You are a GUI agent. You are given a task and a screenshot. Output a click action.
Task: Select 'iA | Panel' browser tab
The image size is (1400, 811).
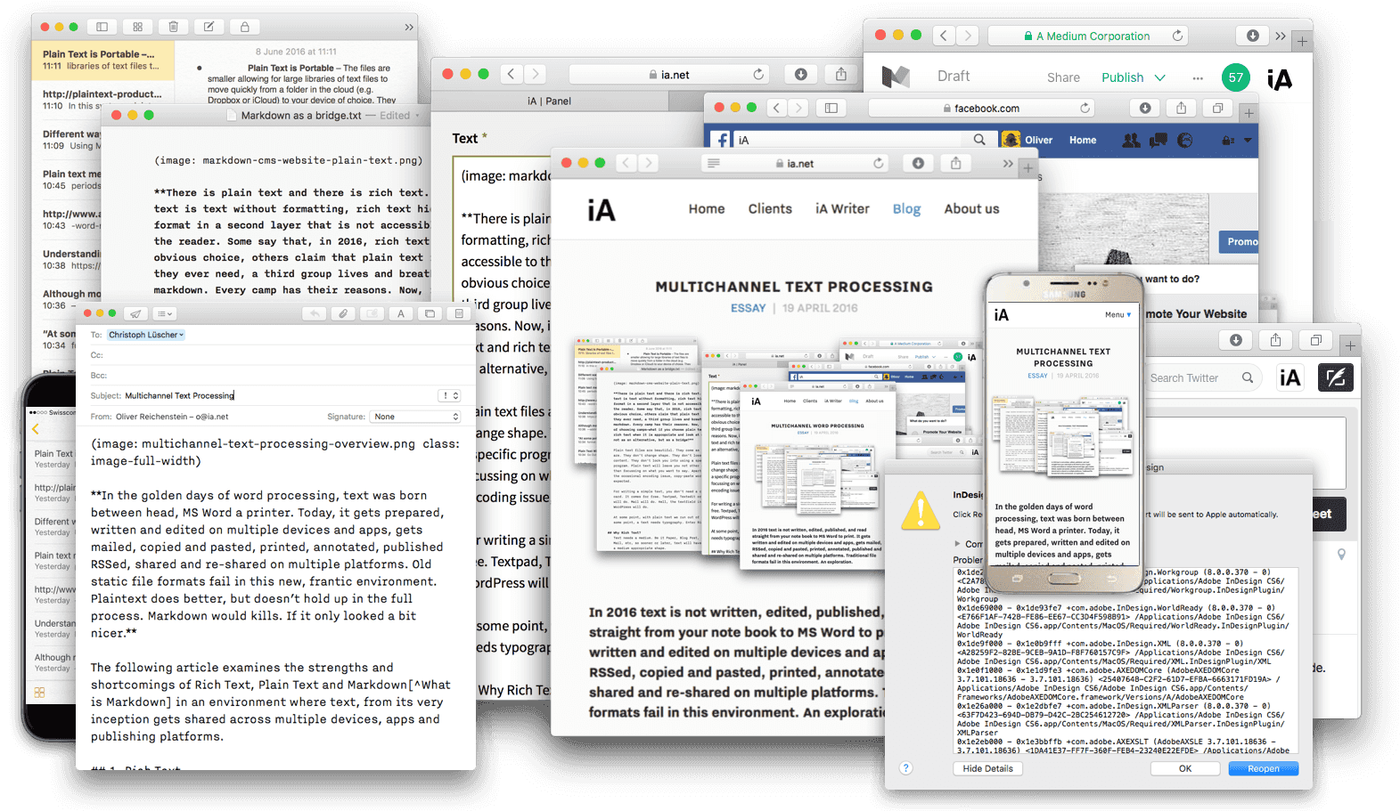pyautogui.click(x=549, y=101)
